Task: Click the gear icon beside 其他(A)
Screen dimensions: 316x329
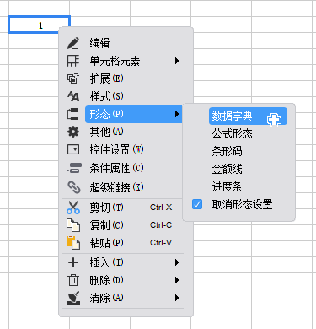Action: click(73, 132)
